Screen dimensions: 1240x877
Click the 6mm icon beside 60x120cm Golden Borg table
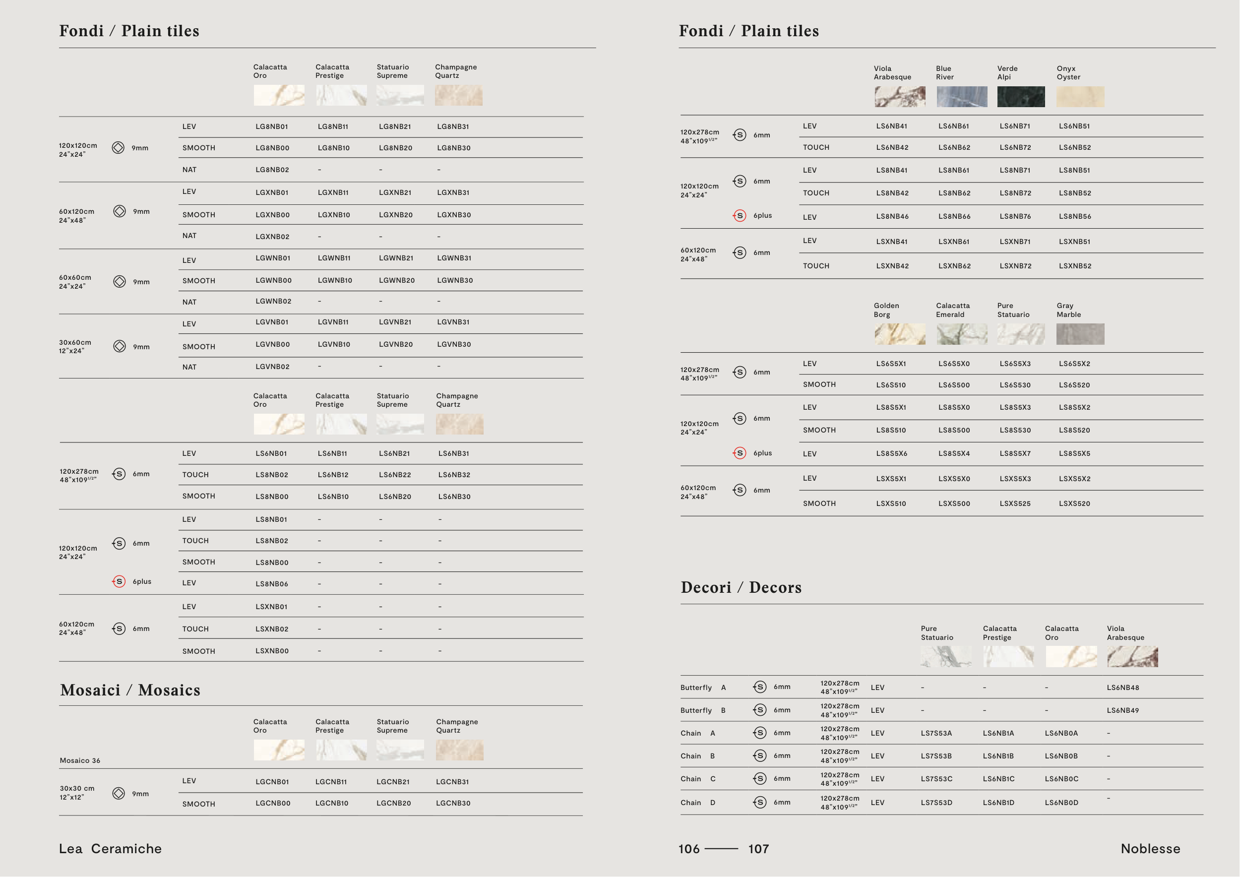[x=740, y=490]
